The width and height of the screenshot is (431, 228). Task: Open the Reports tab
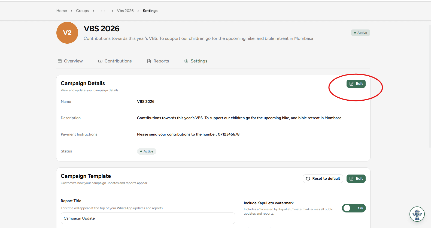tap(158, 61)
